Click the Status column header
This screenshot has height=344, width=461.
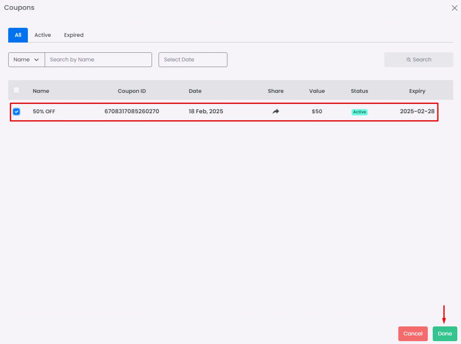click(x=359, y=91)
